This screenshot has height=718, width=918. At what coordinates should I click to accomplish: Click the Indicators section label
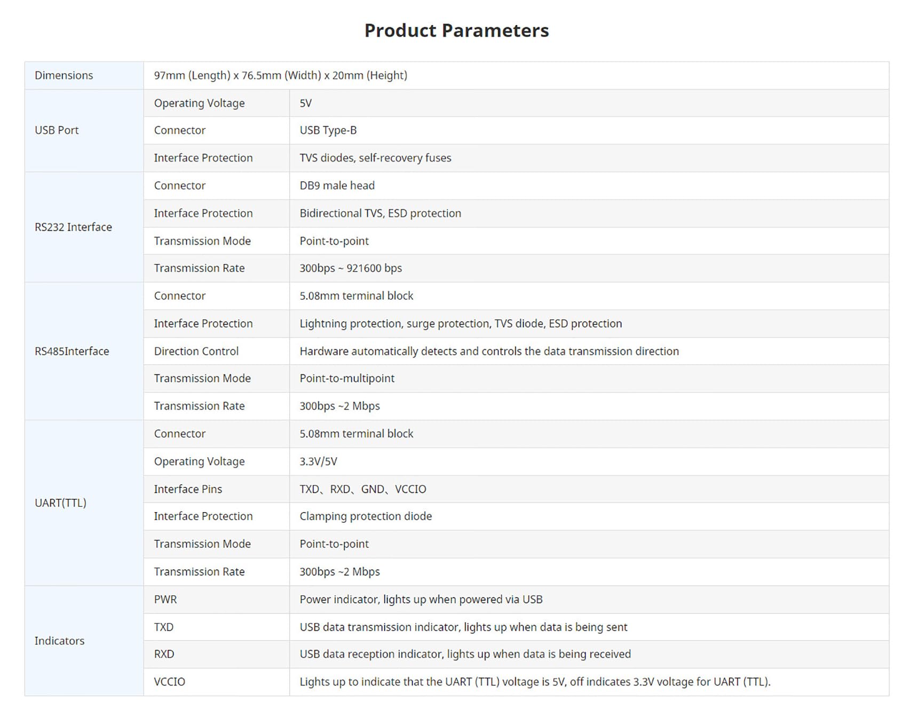coord(59,641)
